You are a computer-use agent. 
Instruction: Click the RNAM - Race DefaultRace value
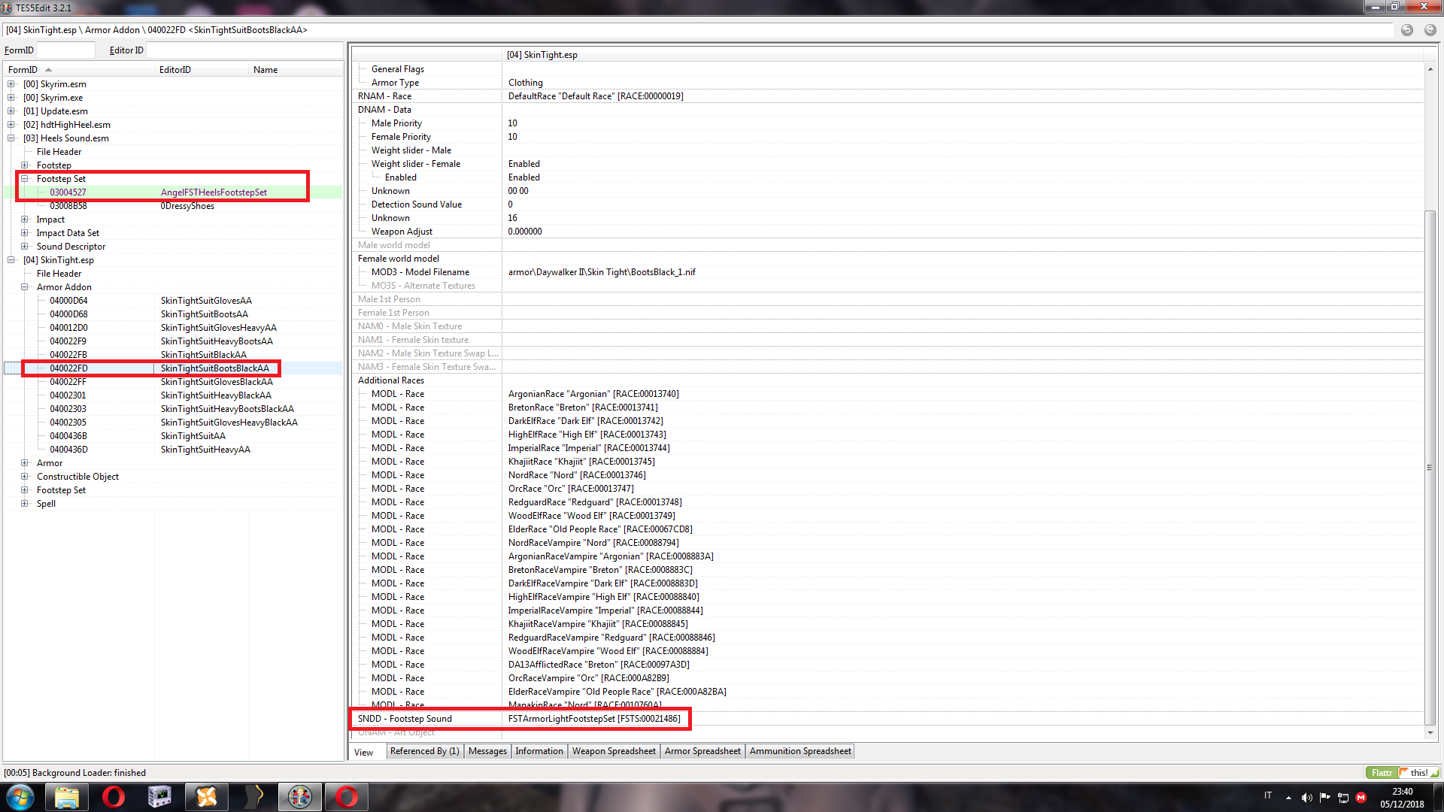(x=596, y=96)
